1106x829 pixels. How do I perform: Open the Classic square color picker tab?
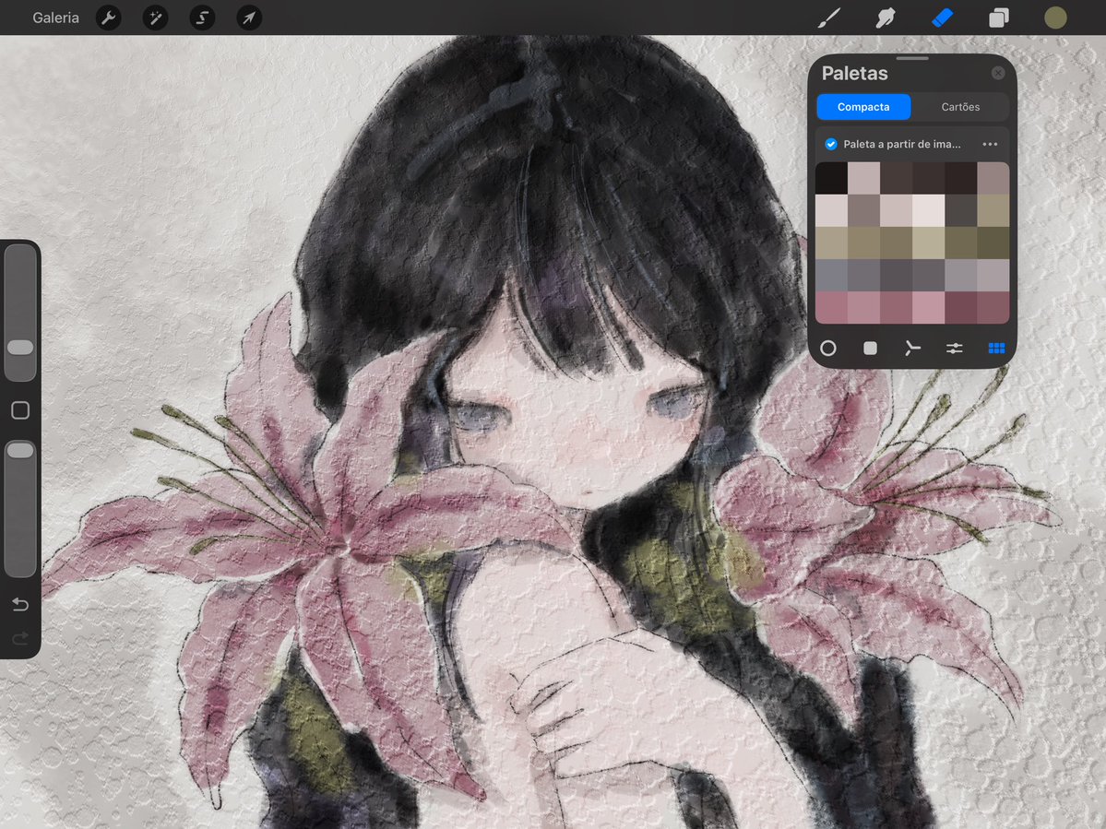pyautogui.click(x=871, y=349)
